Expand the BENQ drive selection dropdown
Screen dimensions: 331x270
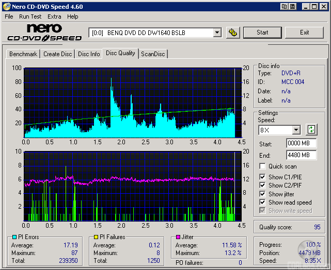tap(217, 33)
